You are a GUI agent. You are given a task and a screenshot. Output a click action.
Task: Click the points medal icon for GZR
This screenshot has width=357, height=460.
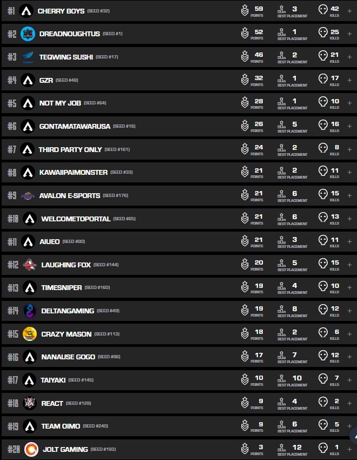[x=244, y=80]
